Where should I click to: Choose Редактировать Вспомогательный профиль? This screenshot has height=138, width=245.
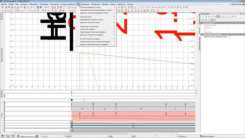pyautogui.click(x=96, y=42)
